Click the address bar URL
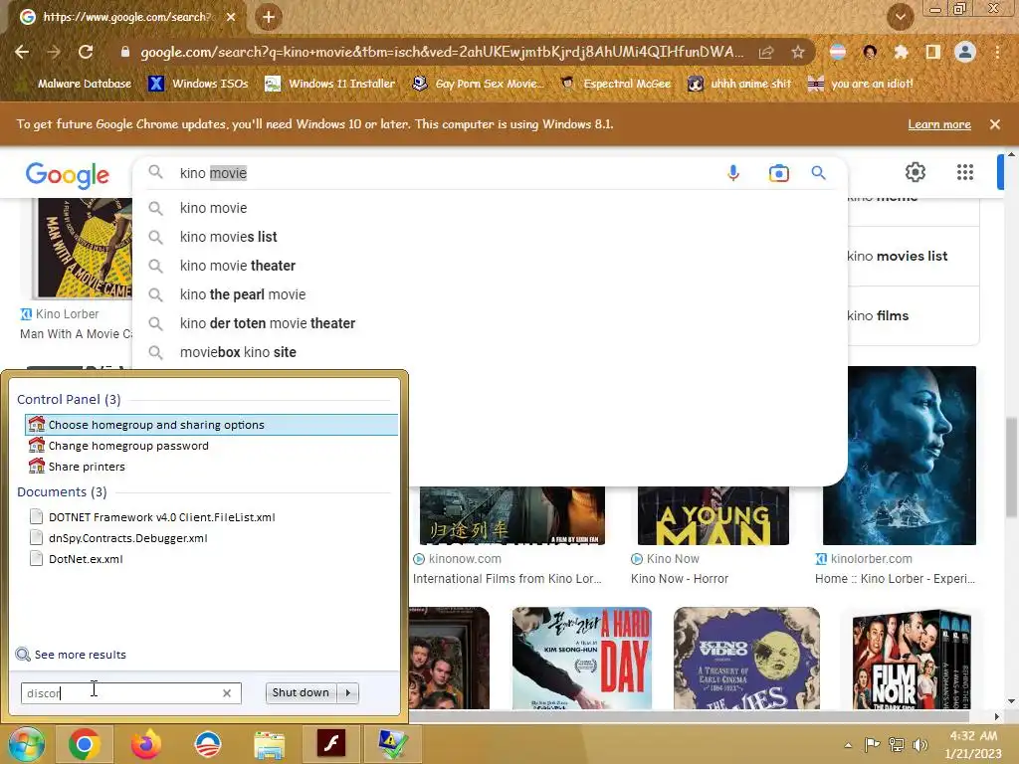Image resolution: width=1019 pixels, height=764 pixels. 442,52
